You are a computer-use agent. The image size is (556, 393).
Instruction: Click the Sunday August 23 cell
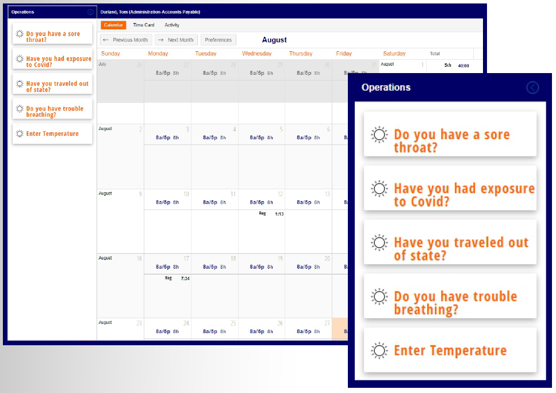point(121,330)
